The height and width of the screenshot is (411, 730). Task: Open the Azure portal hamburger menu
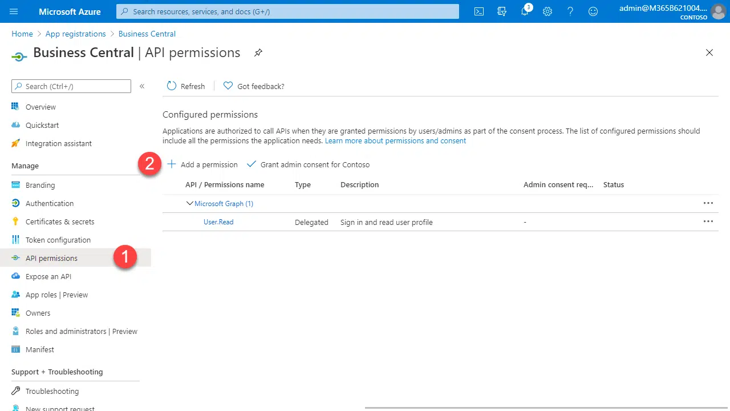pos(14,11)
